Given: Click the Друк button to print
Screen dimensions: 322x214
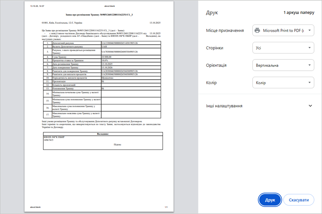Looking at the screenshot, I should [x=270, y=200].
